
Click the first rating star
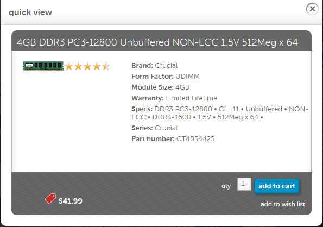69,67
